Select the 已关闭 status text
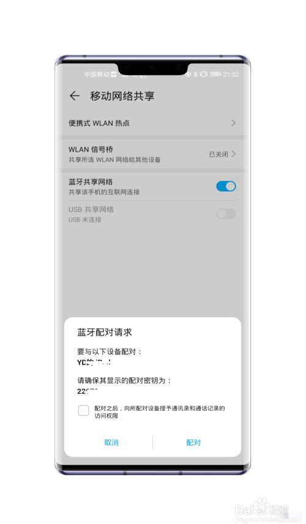The image size is (306, 524). (218, 154)
